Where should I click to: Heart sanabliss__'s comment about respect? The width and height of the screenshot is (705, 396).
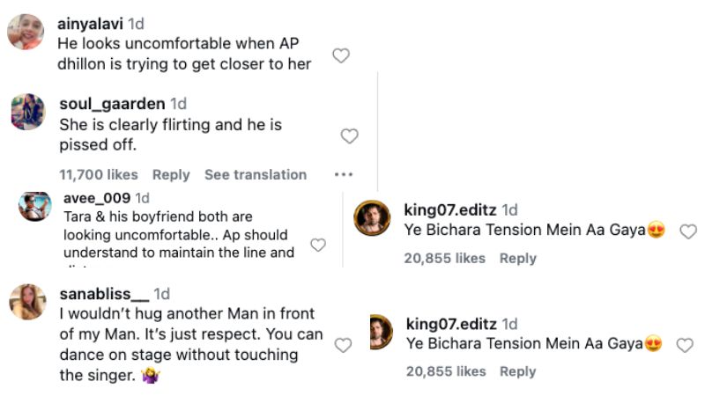(x=343, y=346)
